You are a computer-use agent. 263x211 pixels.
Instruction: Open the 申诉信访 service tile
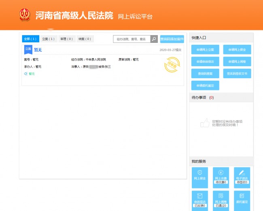200,201
